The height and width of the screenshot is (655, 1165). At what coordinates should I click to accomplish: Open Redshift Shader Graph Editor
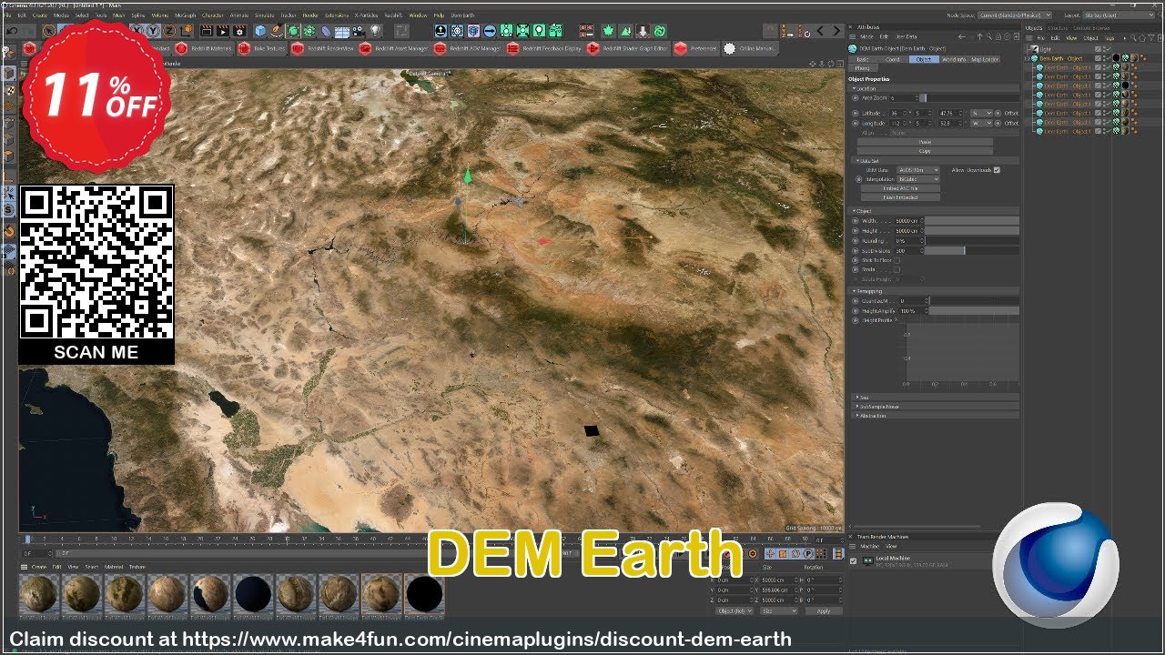pos(627,48)
